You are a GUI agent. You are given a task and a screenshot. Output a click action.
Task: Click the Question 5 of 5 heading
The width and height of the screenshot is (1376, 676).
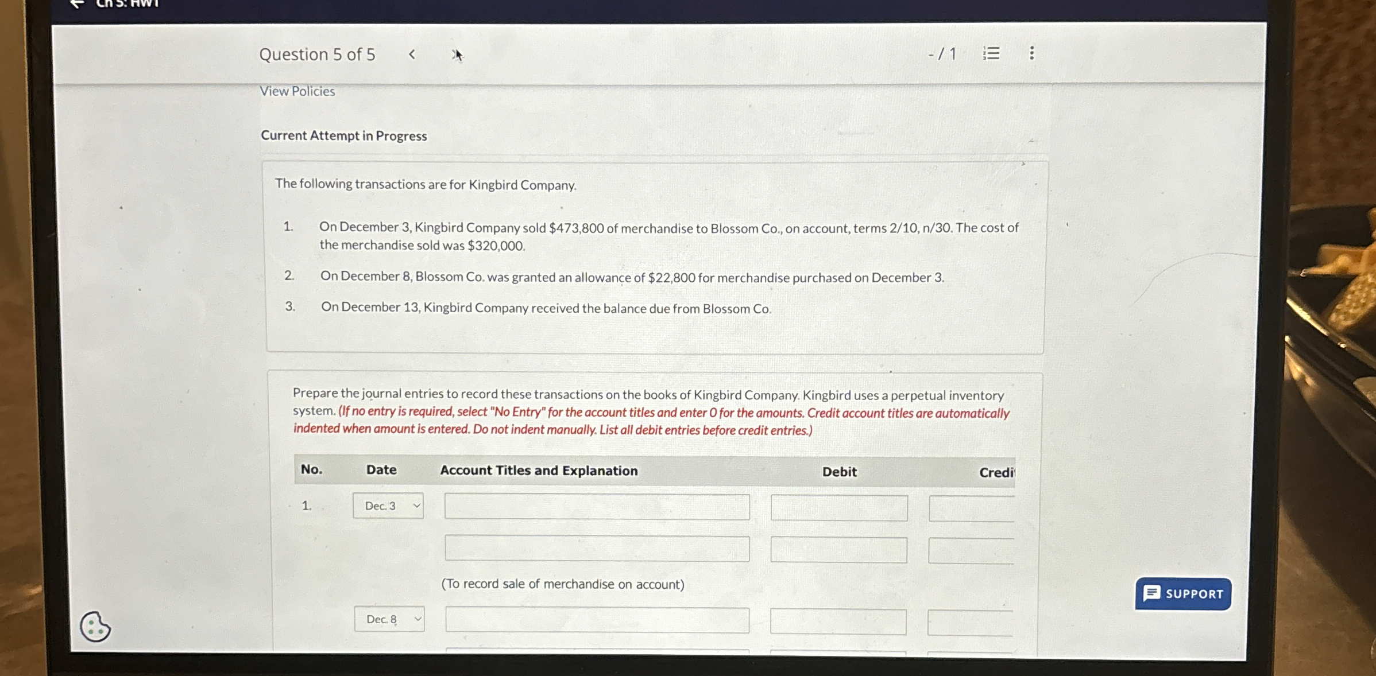point(317,55)
